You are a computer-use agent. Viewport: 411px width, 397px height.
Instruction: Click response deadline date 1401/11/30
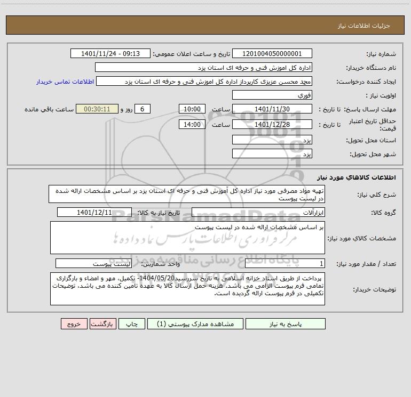[x=272, y=109]
